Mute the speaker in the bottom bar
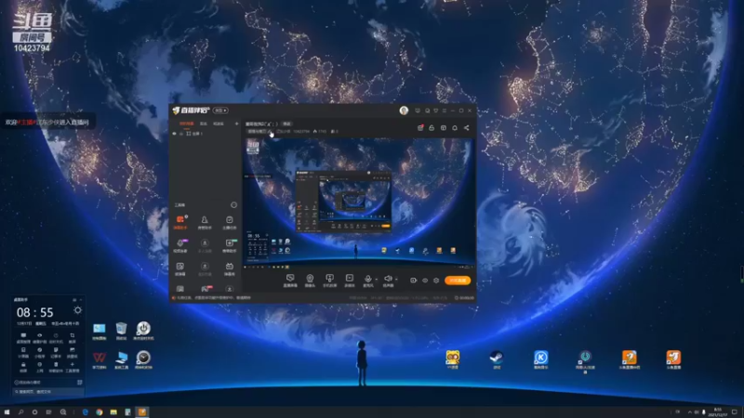The image size is (744, 418). [x=388, y=280]
